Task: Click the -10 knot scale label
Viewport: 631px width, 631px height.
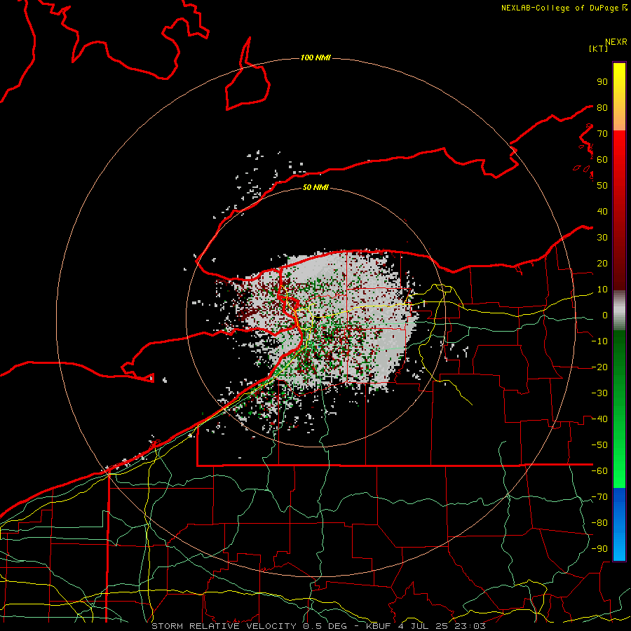Action: point(599,341)
